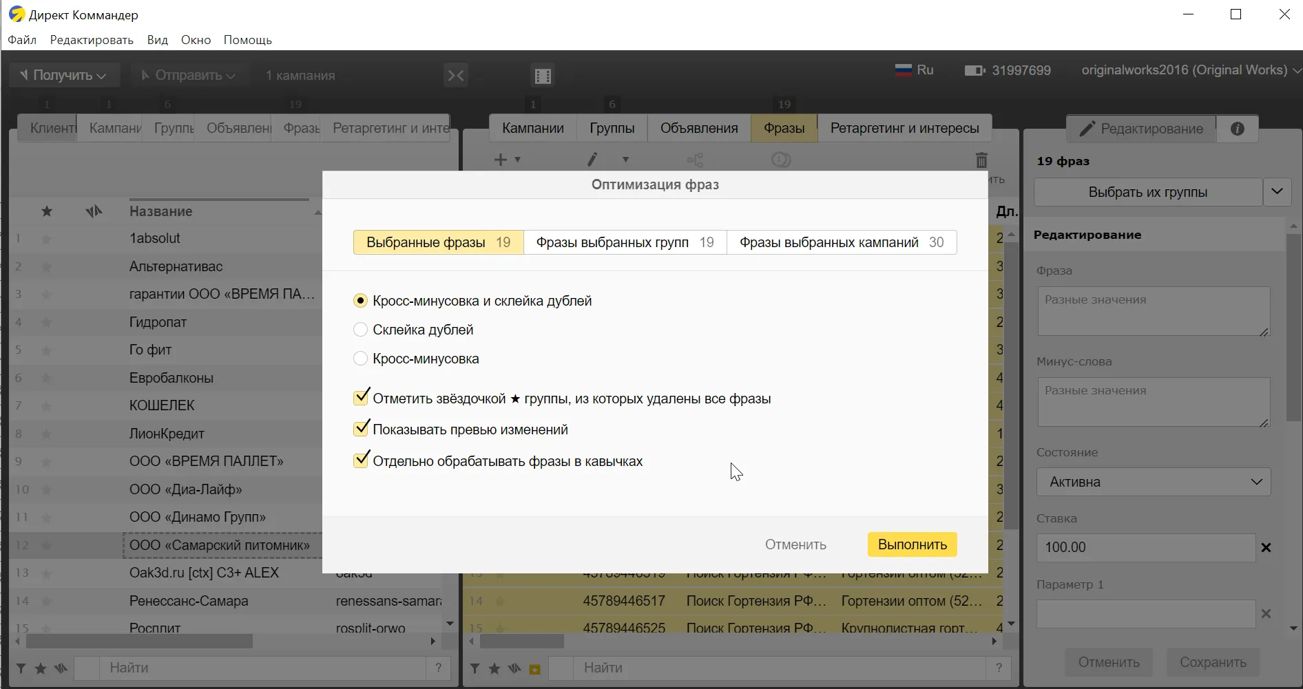Viewport: 1303px width, 689px height.
Task: Open the info tab icon in right panel
Action: 1237,129
